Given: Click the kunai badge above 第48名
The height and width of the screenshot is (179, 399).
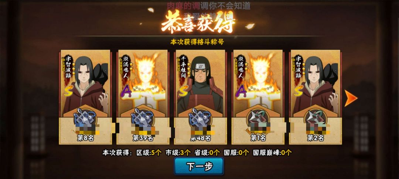Looking at the screenshot, I should pos(199,117).
